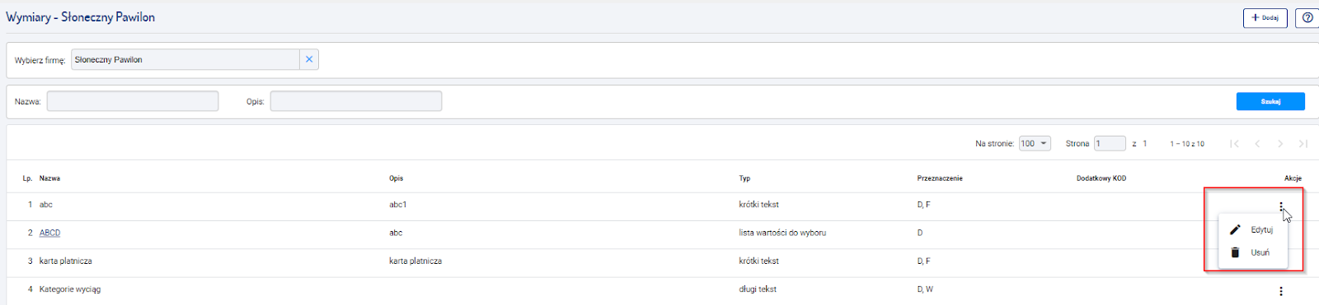The height and width of the screenshot is (305, 1319).
Task: Go to first page icon
Action: click(1234, 144)
